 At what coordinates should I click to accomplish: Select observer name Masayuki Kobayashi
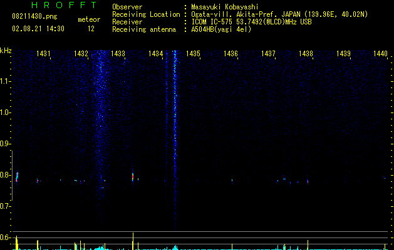point(225,7)
